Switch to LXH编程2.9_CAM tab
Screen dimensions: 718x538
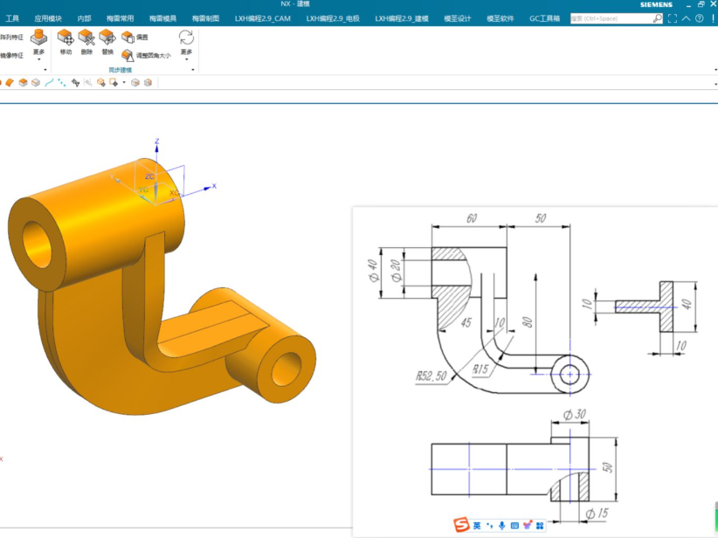pyautogui.click(x=262, y=18)
